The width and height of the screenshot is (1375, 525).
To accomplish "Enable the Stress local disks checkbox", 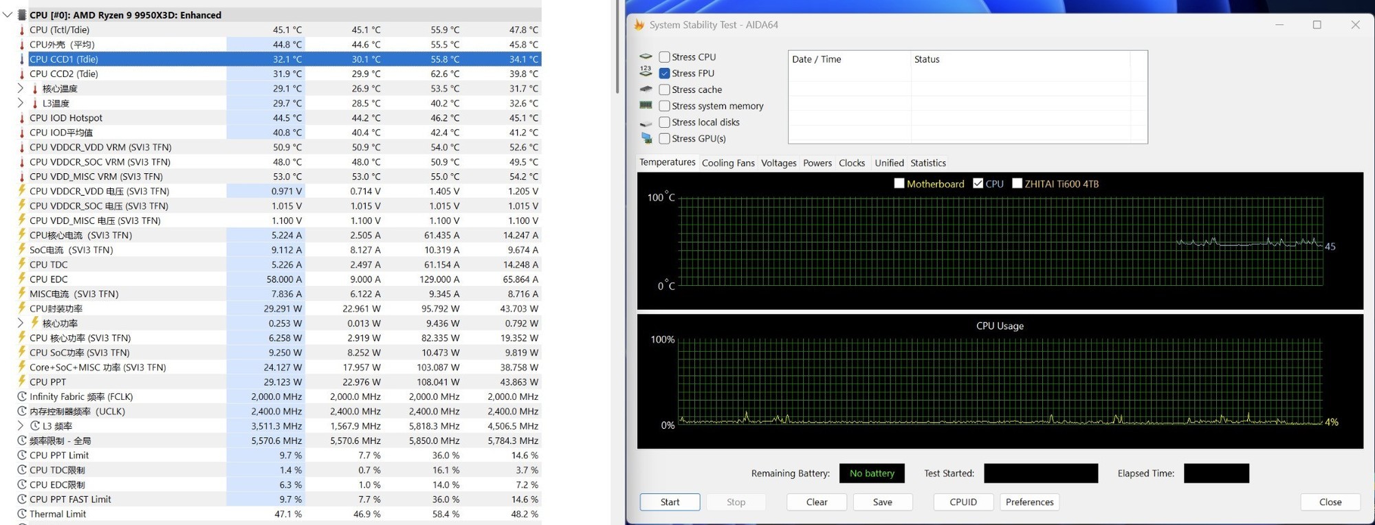I will point(664,122).
